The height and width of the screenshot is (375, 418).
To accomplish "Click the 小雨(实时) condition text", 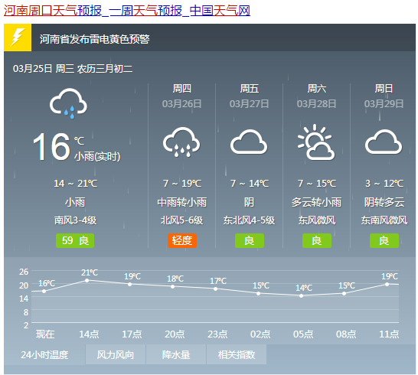I will (97, 156).
